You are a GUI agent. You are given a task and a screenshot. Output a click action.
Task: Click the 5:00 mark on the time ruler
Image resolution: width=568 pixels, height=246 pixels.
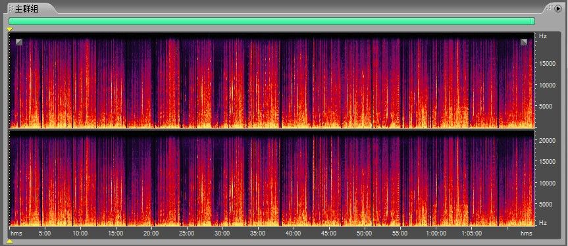[x=45, y=234]
